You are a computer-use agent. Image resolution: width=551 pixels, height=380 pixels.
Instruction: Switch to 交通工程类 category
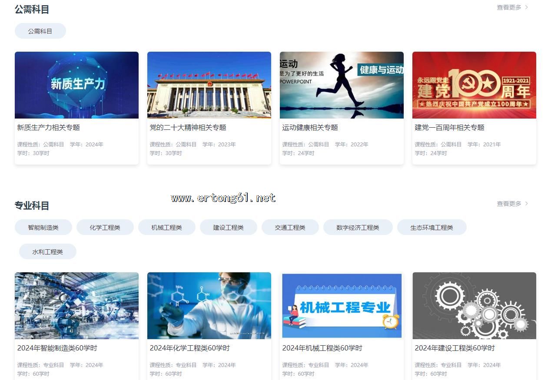[290, 228]
